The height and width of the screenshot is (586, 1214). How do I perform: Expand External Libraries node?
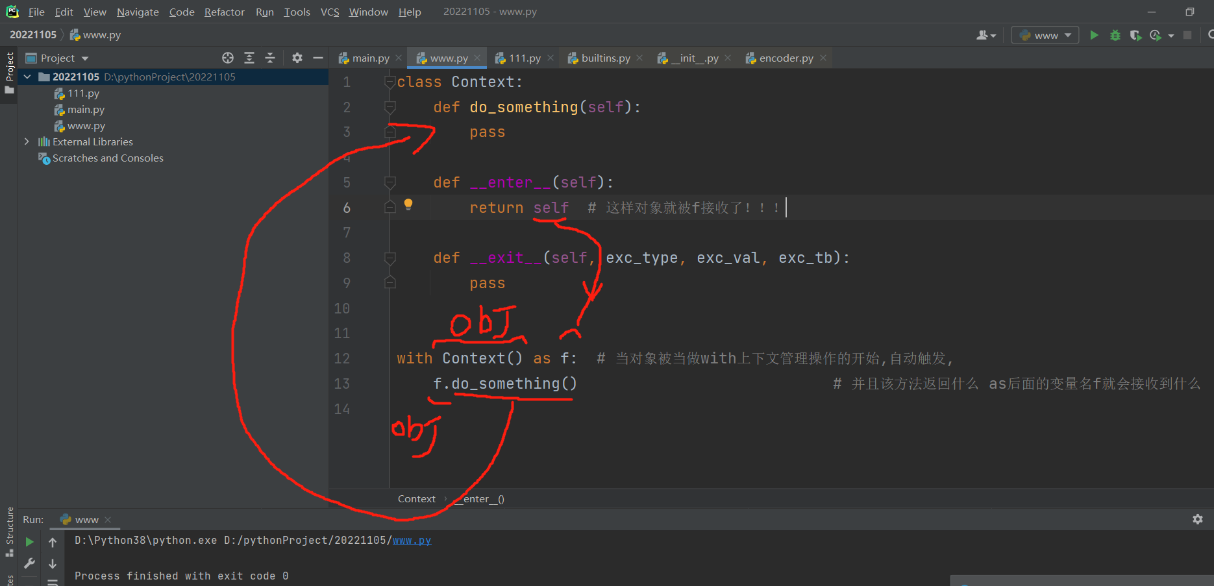[27, 141]
